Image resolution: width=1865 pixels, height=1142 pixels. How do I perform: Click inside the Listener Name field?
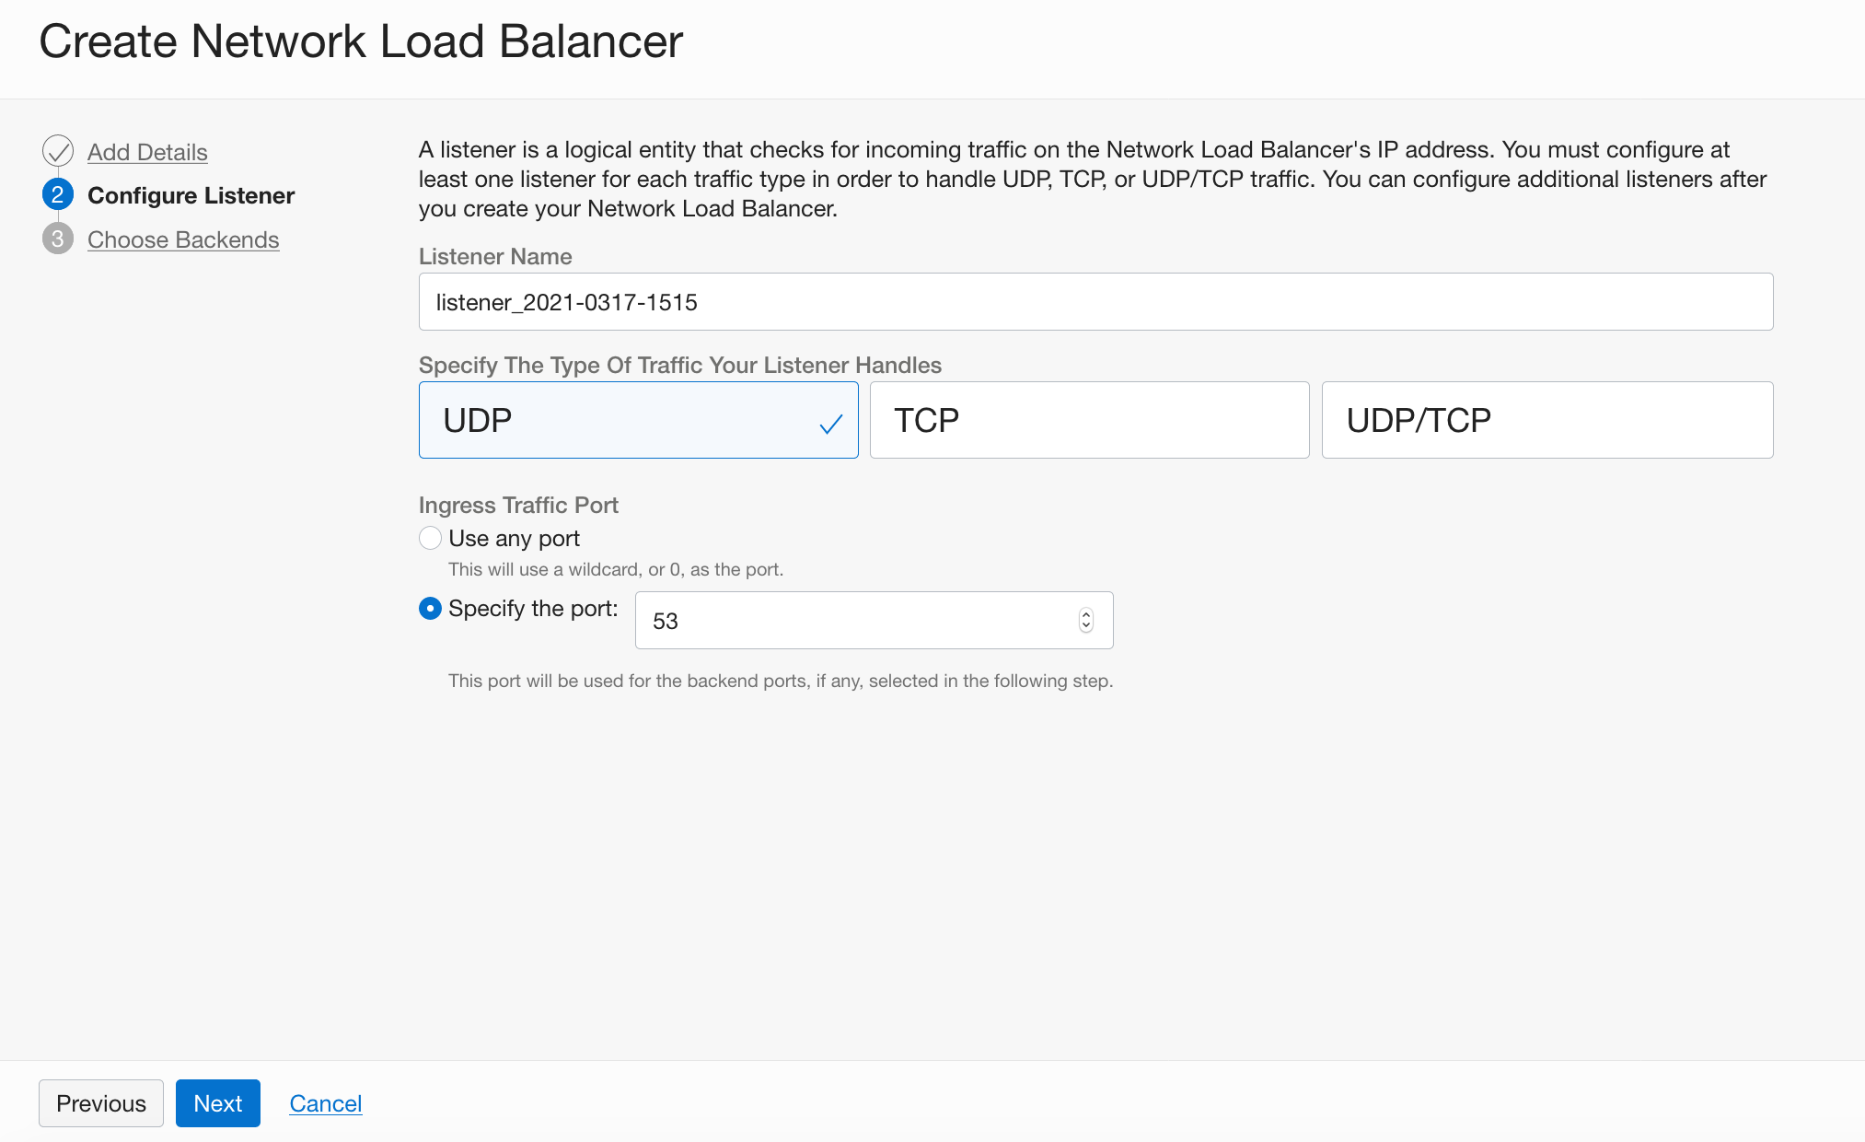(x=1095, y=301)
